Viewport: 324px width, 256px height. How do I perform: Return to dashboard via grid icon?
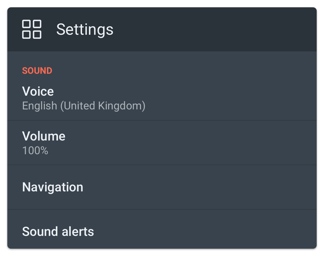[32, 29]
